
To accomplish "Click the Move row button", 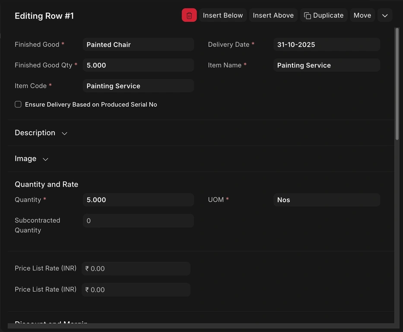I will pos(362,15).
